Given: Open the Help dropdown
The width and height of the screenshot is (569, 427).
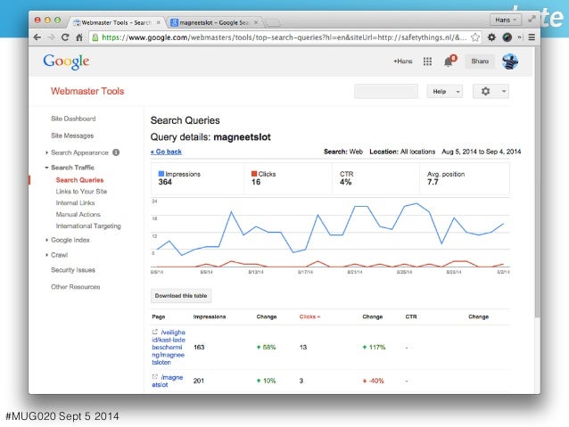Looking at the screenshot, I should [445, 92].
